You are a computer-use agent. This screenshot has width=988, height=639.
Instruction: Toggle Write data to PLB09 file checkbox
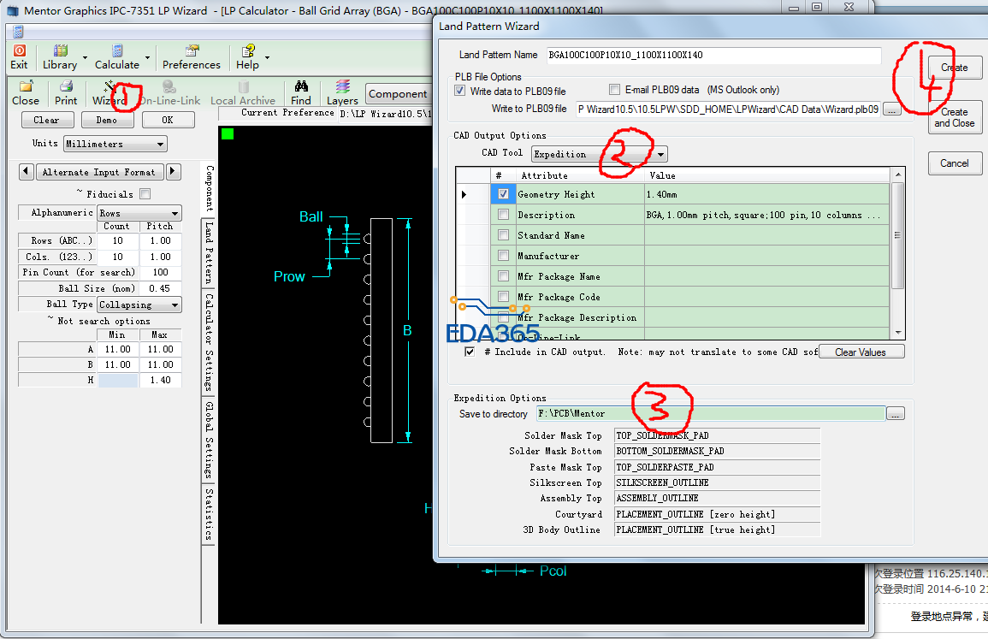tap(460, 91)
